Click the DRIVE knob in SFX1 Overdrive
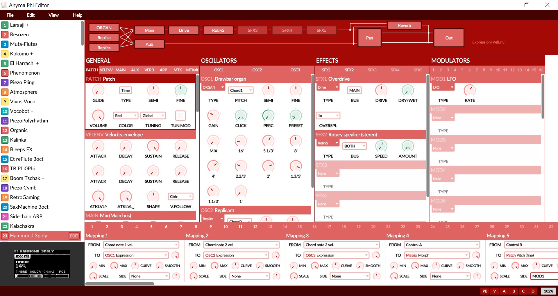The height and width of the screenshot is (296, 558). pos(381,91)
